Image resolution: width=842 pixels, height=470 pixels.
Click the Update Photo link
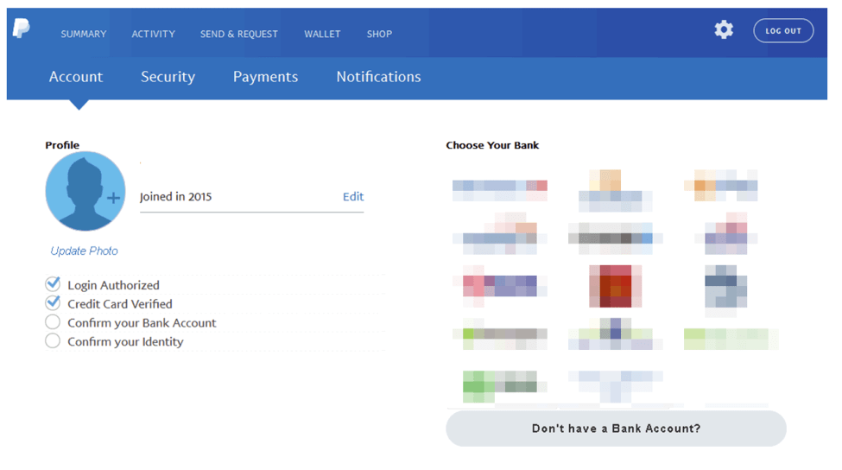click(84, 251)
